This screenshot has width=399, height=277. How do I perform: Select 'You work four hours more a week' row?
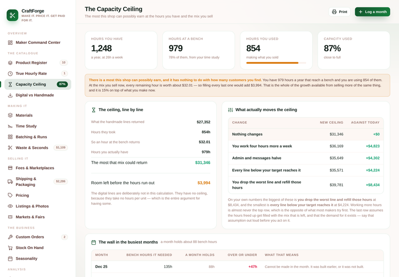306,146
